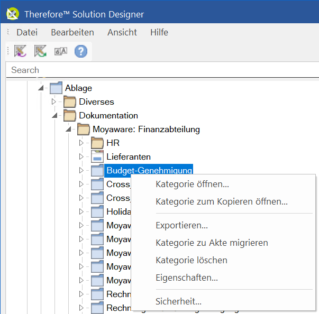Click the HR folder icon
The height and width of the screenshot is (314, 319).
(x=97, y=143)
